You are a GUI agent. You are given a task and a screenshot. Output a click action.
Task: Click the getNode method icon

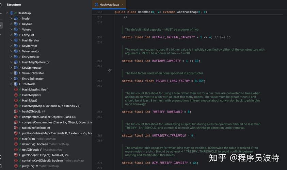click(16, 155)
